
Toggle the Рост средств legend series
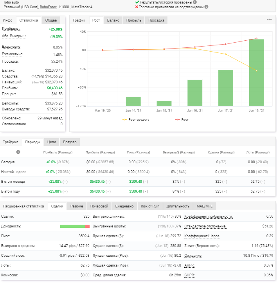click(136, 119)
